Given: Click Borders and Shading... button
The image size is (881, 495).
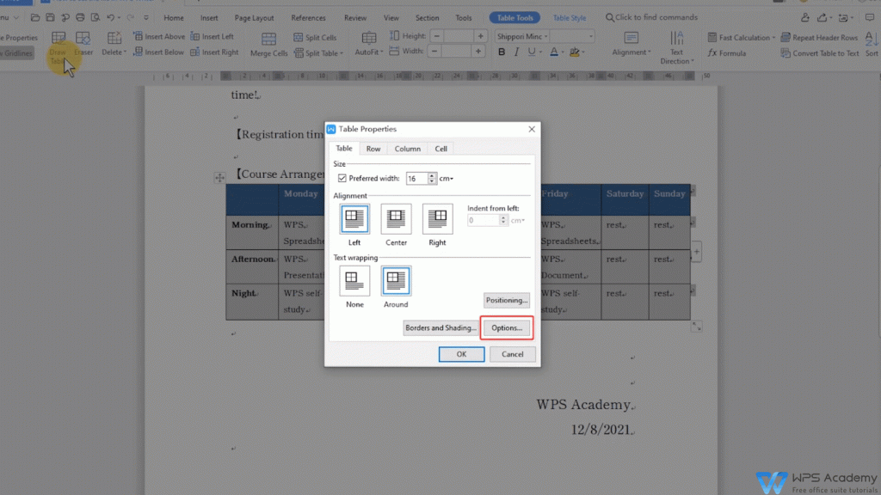Looking at the screenshot, I should 440,327.
